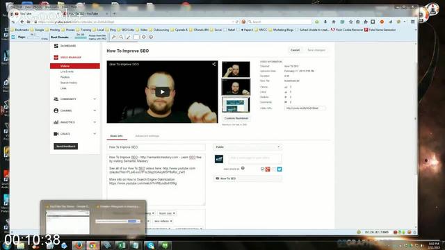The height and width of the screenshot is (250, 445).
Task: Click the wrench icon in the SEO toolbar
Action: click(113, 37)
